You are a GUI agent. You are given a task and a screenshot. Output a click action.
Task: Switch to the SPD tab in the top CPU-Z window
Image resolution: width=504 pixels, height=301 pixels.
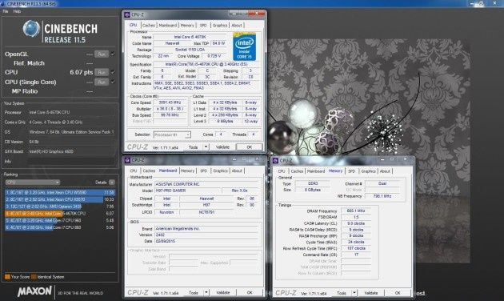click(x=203, y=25)
